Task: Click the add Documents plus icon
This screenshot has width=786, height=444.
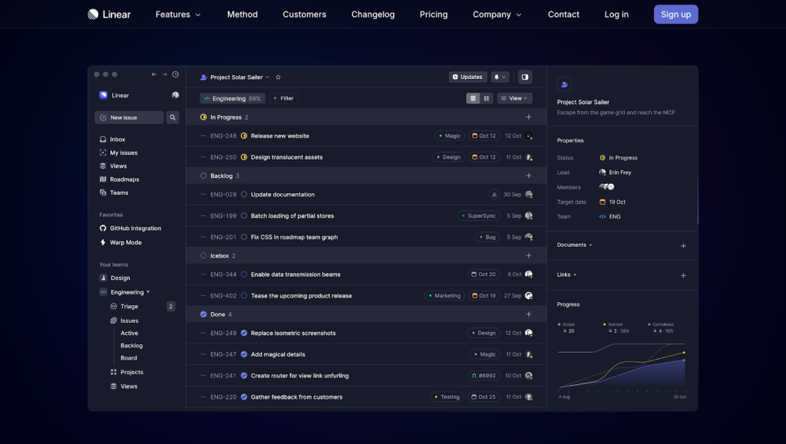Action: [x=683, y=245]
